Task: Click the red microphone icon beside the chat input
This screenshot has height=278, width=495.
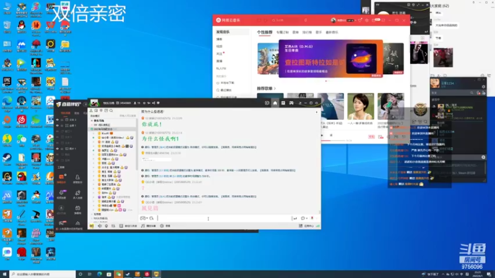Action: click(x=312, y=218)
